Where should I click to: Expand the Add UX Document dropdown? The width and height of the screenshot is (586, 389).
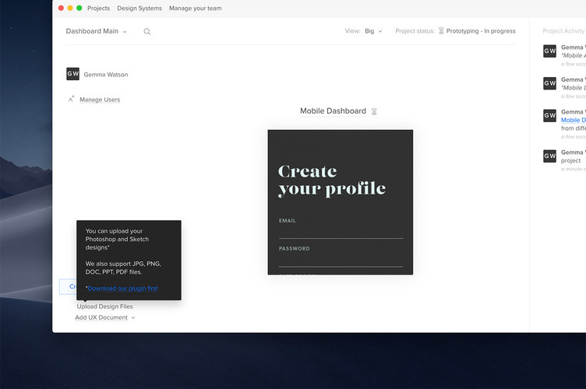click(x=105, y=317)
